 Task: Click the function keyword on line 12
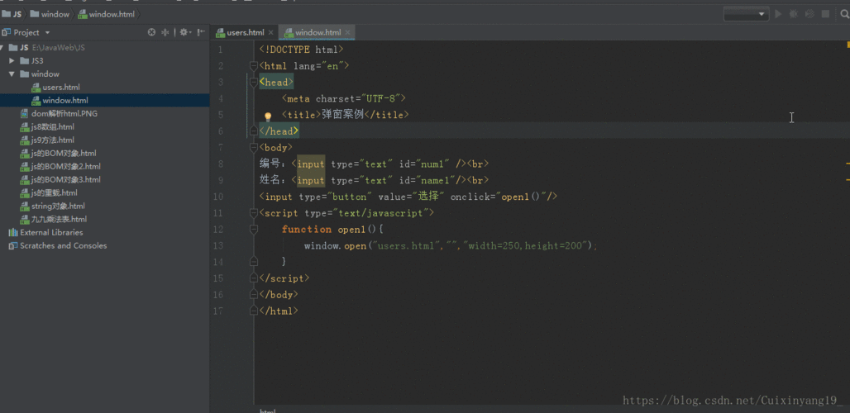[306, 230]
